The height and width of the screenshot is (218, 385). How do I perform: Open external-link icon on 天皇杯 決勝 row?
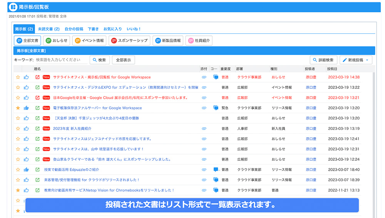37,118
